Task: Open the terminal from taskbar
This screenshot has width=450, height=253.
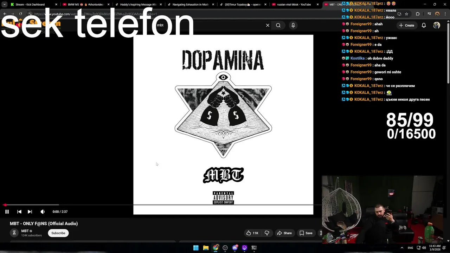Action: (x=254, y=248)
